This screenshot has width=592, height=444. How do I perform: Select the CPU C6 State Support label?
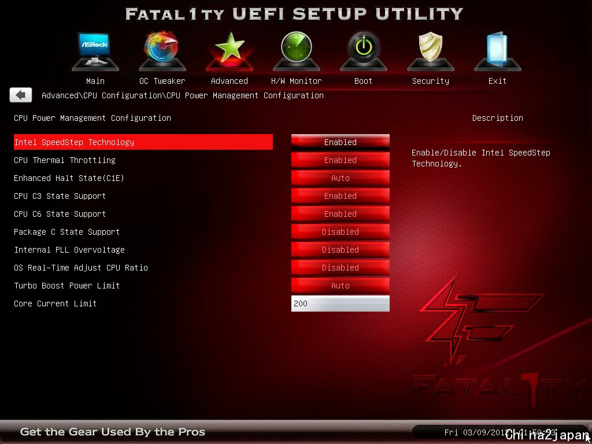[60, 214]
